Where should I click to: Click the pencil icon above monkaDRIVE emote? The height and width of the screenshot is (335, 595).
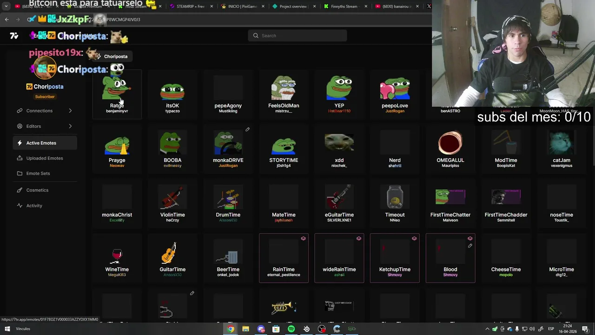pyautogui.click(x=247, y=129)
